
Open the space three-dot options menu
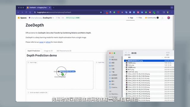click(162, 18)
